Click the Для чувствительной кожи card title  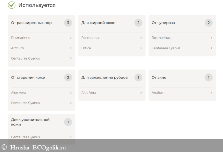pos(30,122)
